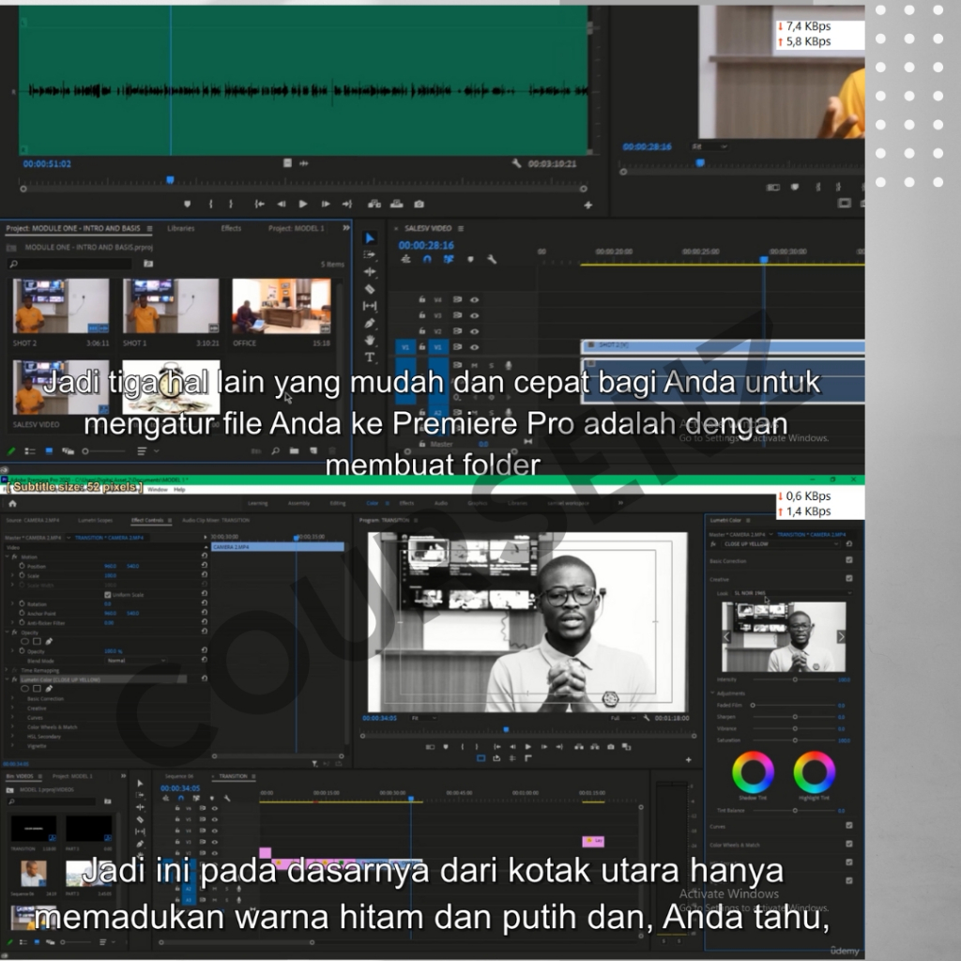Click the Shadow Tint color wheel
The height and width of the screenshot is (961, 961).
click(753, 772)
